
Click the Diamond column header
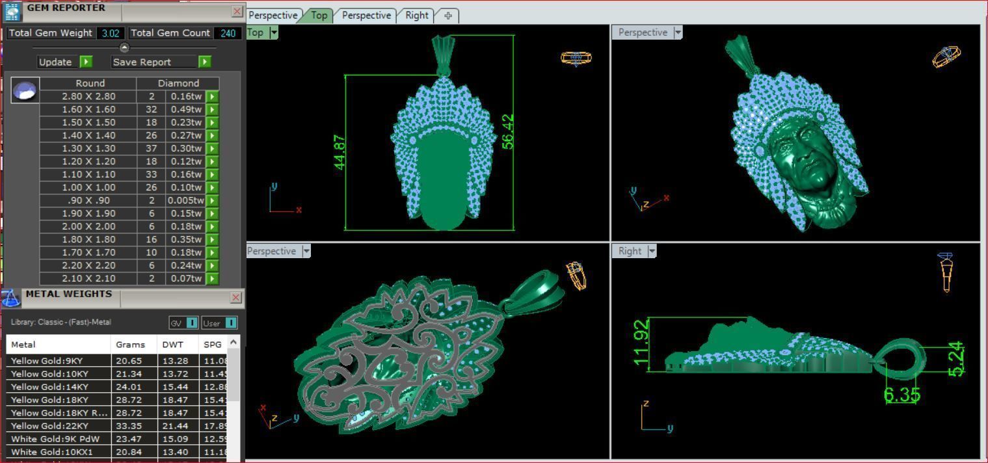pos(178,83)
